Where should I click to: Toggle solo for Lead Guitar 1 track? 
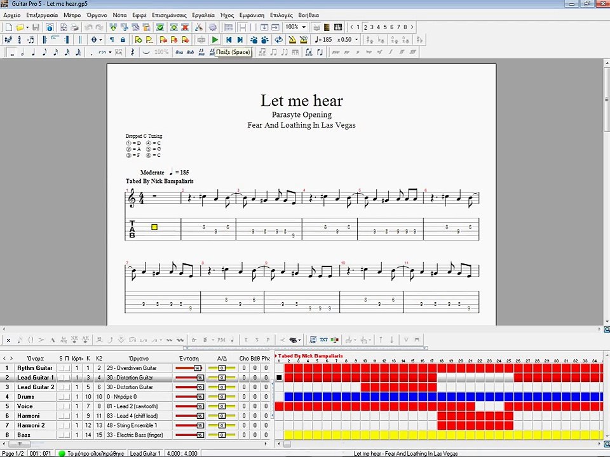[x=62, y=377]
